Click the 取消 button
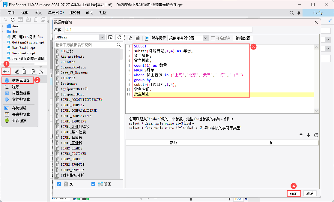The height and width of the screenshot is (202, 334). tap(310, 193)
